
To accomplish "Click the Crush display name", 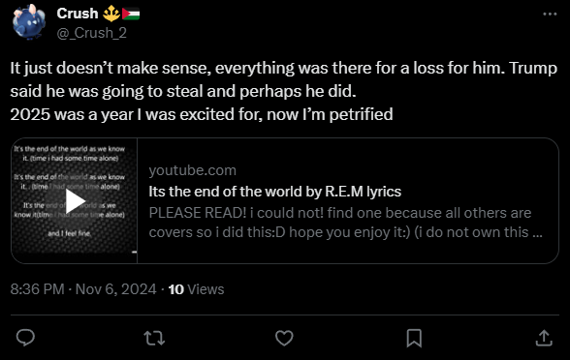I will [78, 14].
